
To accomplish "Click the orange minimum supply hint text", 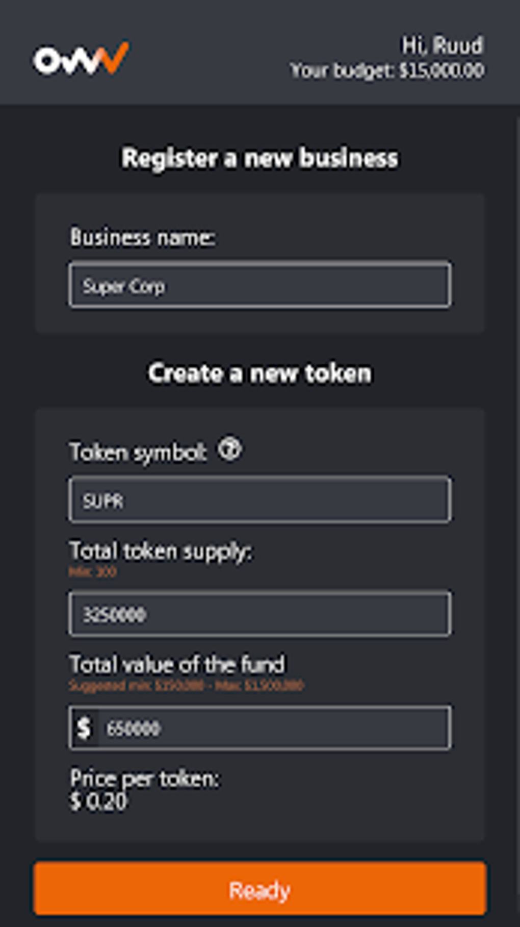I will pos(92,572).
